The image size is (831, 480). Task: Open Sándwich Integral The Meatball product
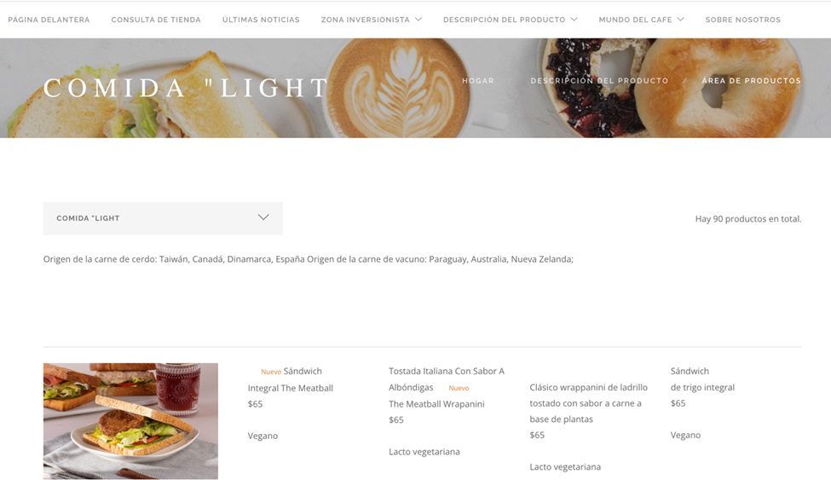coord(291,379)
